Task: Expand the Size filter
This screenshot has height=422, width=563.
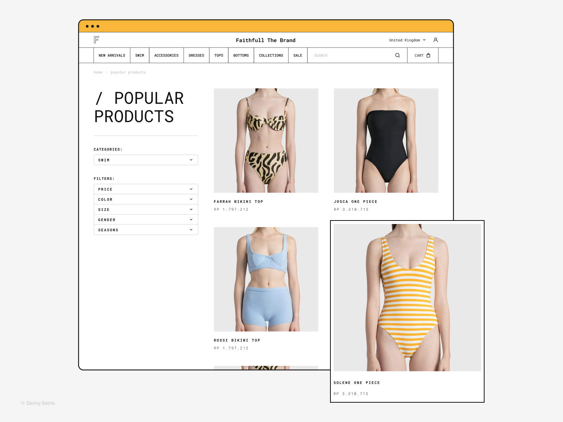Action: tap(146, 210)
